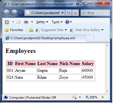Viewport: 113px width, 105px height.
Task: Expand the address bar history dropdown
Action: tap(63, 13)
